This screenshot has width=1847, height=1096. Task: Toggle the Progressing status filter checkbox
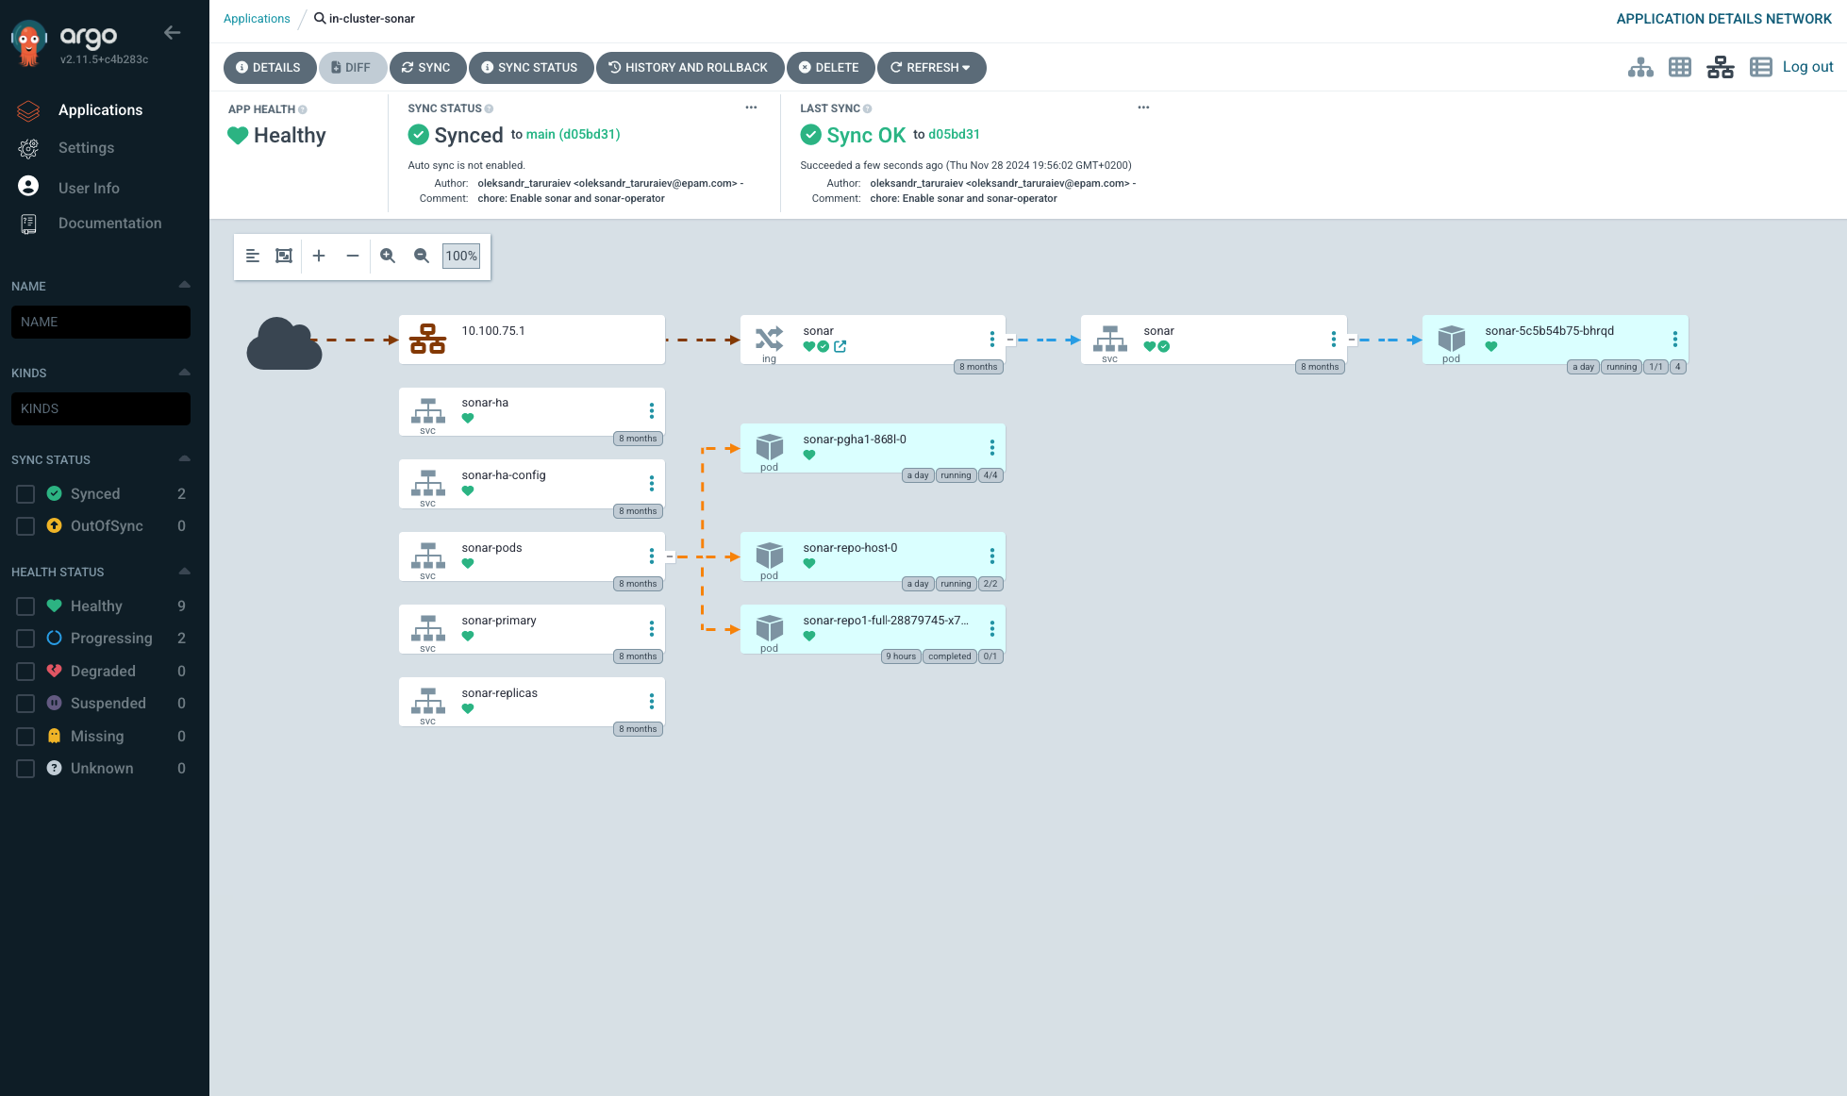pos(25,638)
